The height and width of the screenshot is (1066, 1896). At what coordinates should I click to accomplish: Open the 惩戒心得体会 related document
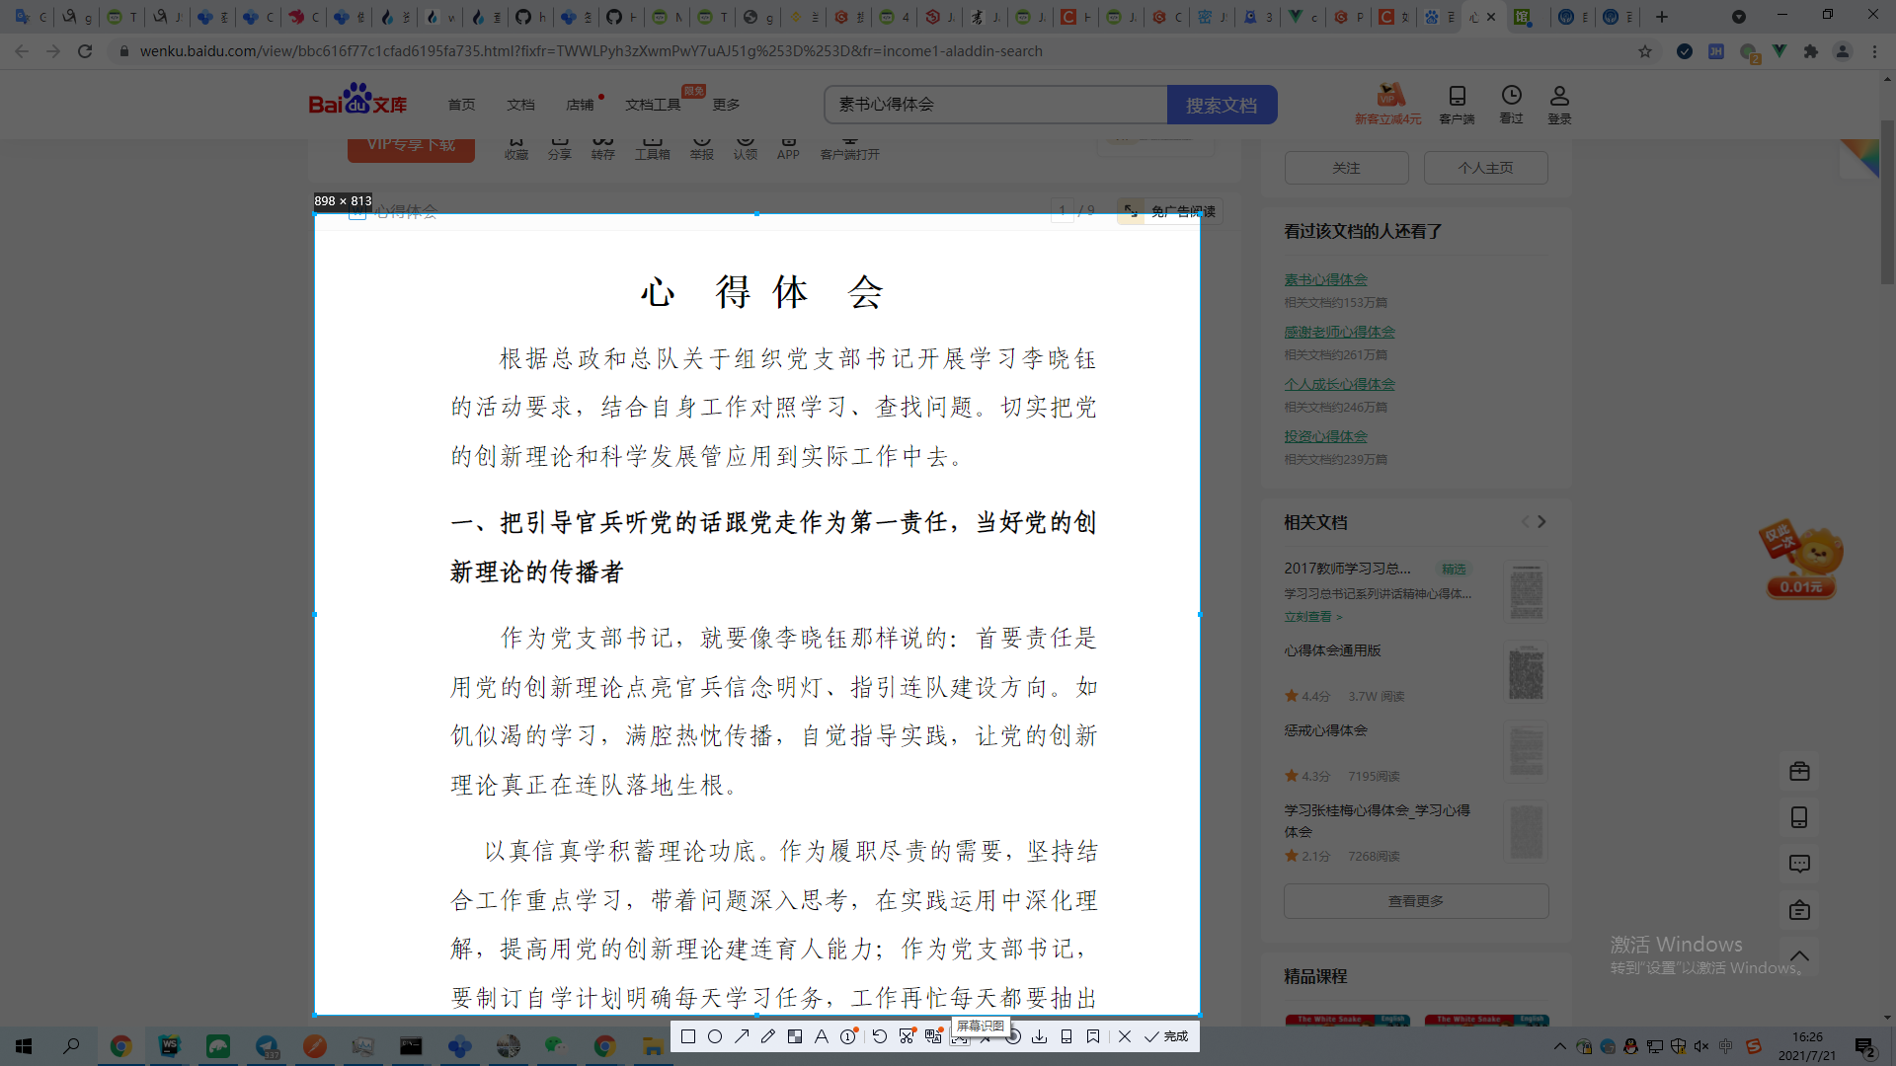click(1325, 730)
